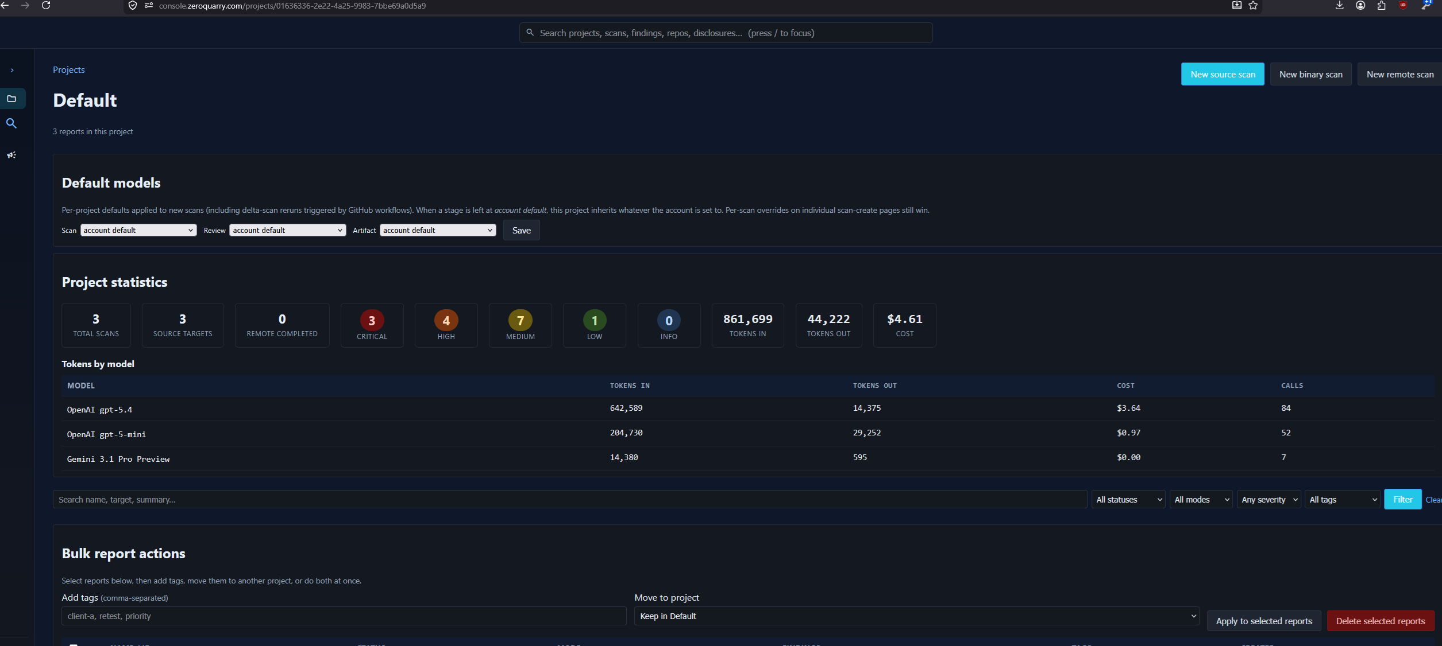Open the Review model dropdown
The width and height of the screenshot is (1442, 646).
coord(287,230)
